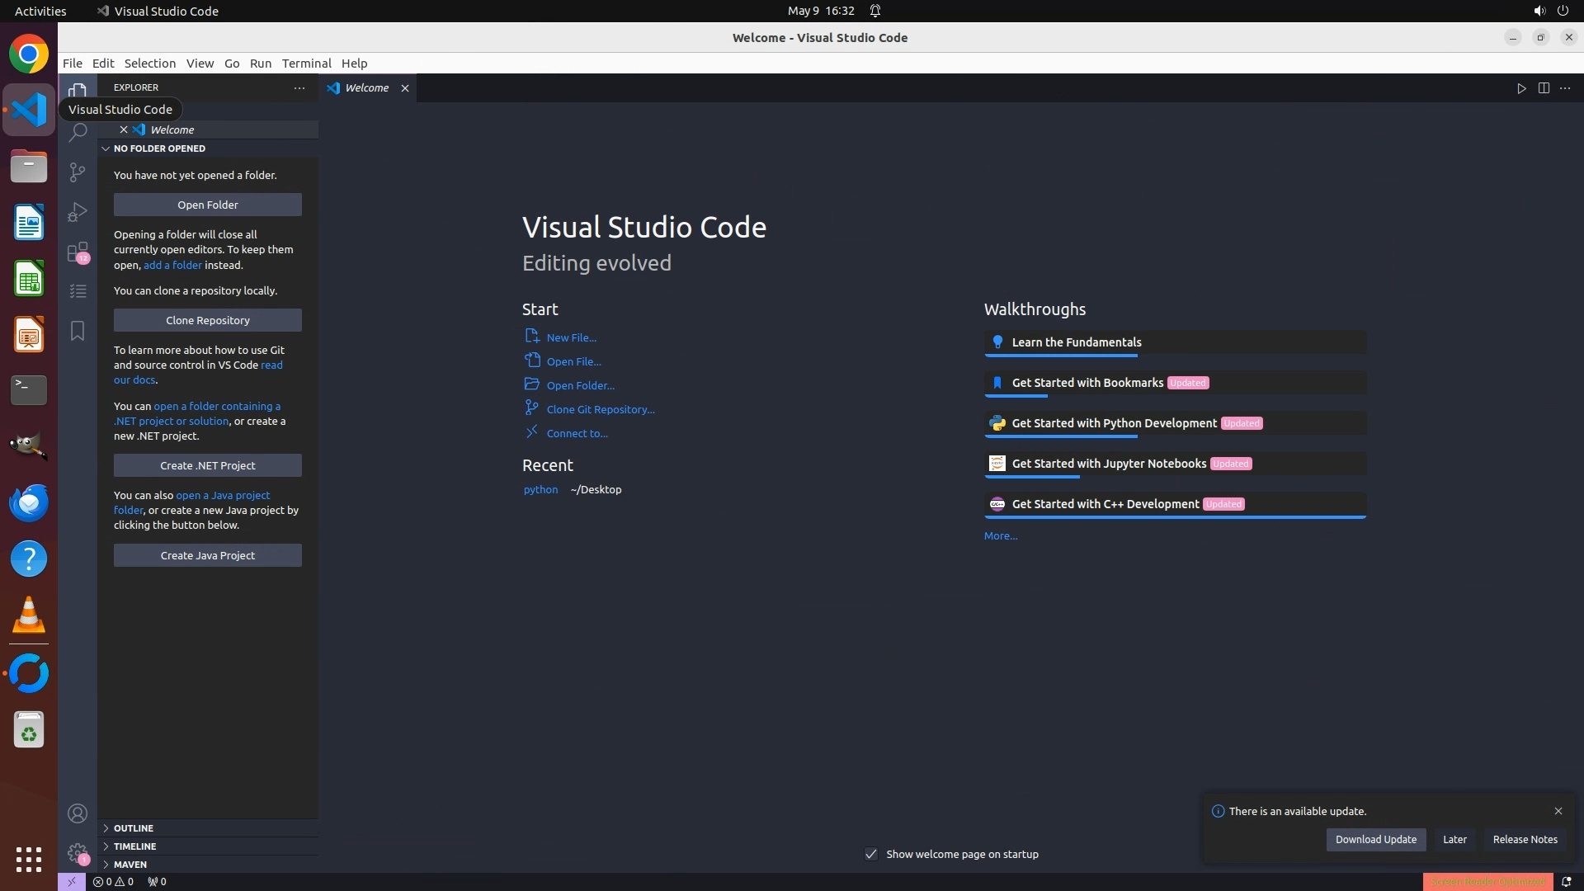Open the Selection menu
Viewport: 1584px width, 891px height.
pyautogui.click(x=149, y=64)
